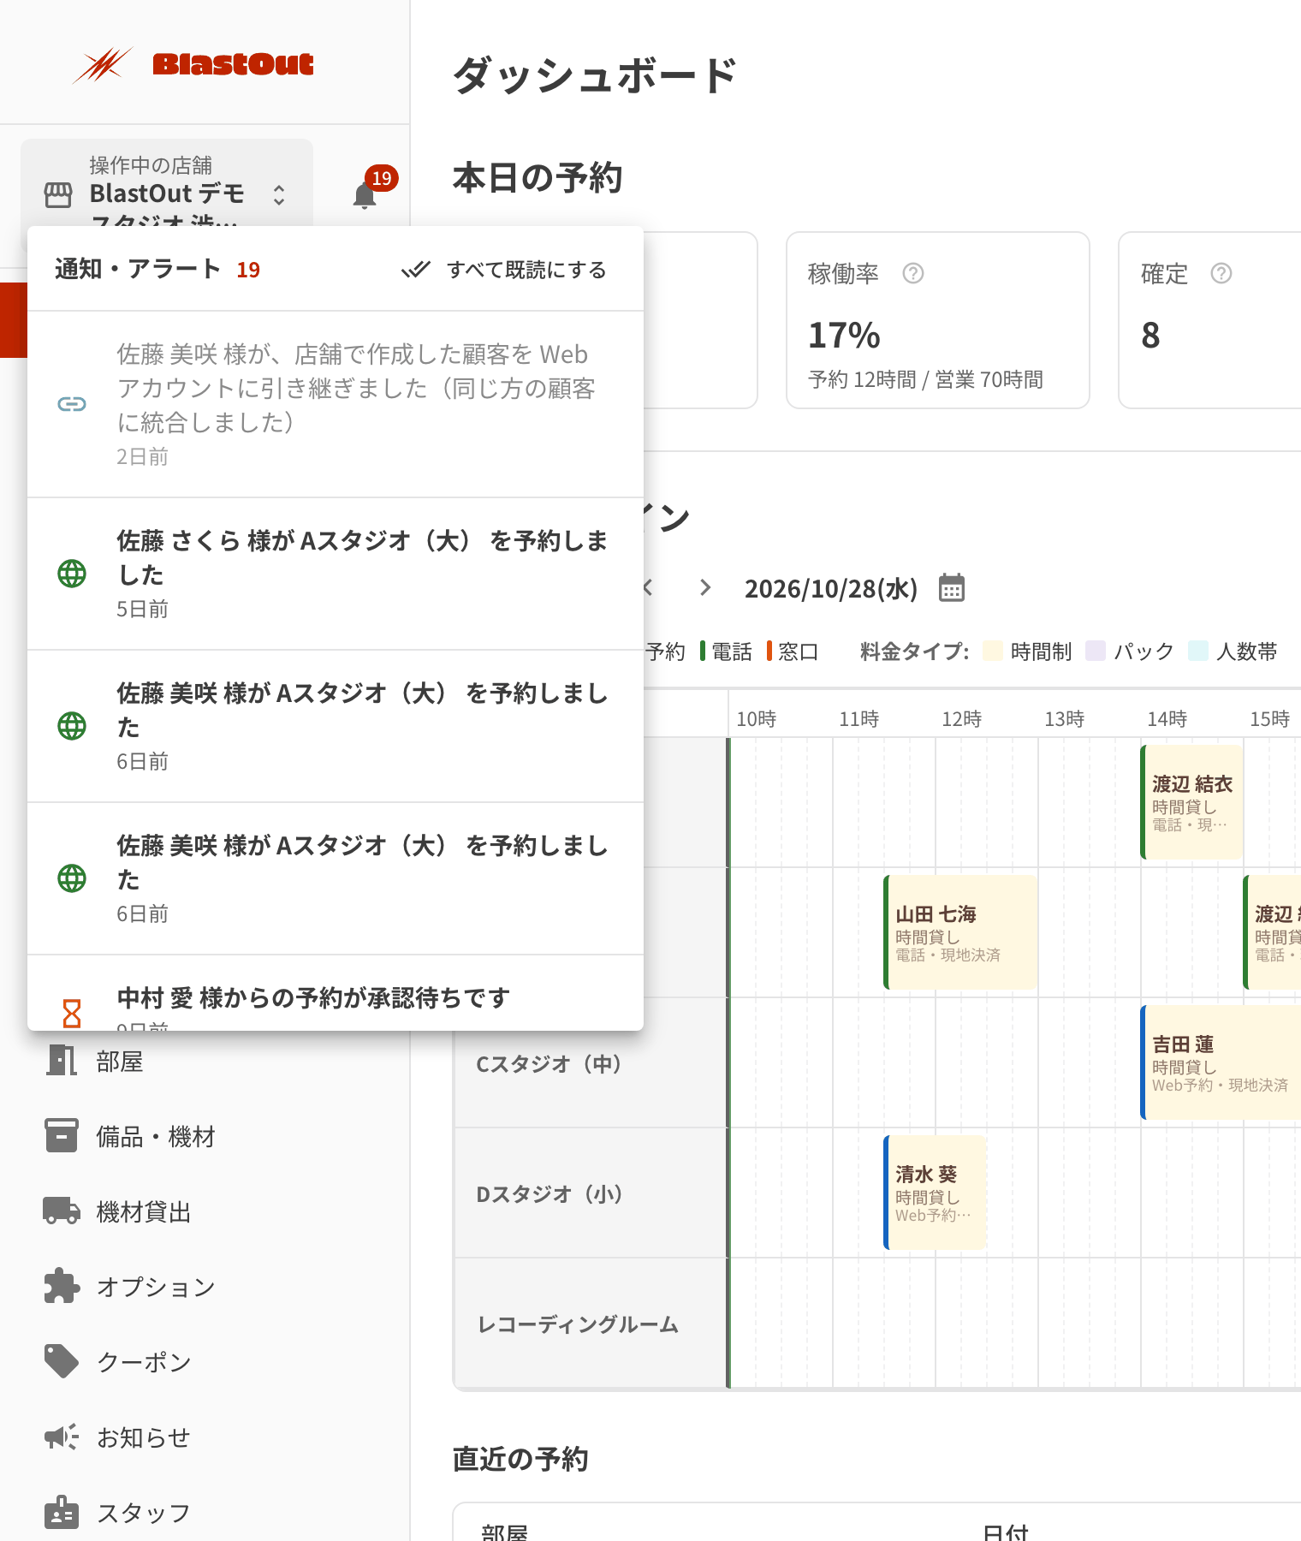Click the date 2026/10/28(水)
This screenshot has width=1301, height=1541.
(x=831, y=589)
